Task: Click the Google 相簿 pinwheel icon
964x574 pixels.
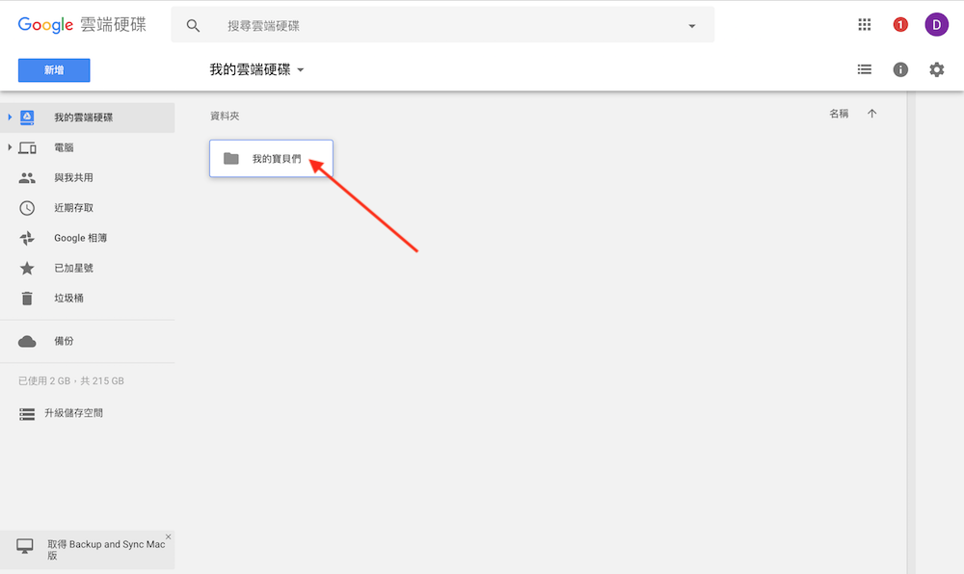Action: [27, 238]
